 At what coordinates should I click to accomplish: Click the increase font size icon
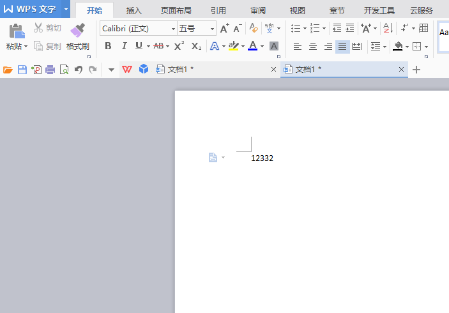(224, 28)
